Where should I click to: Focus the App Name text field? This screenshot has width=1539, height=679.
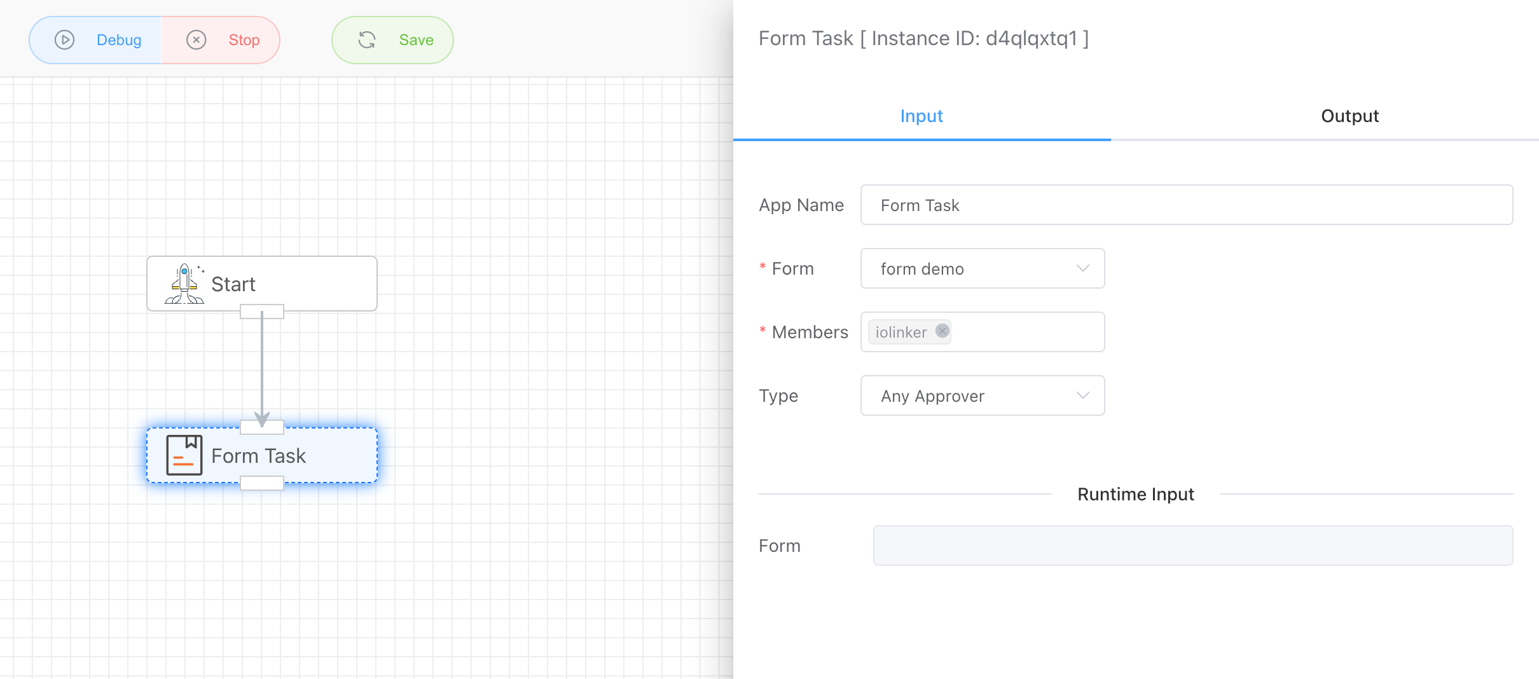pyautogui.click(x=1186, y=205)
